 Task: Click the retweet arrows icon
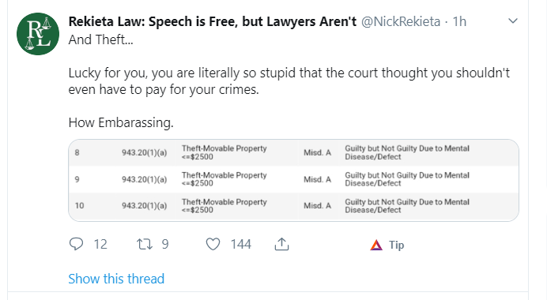145,244
